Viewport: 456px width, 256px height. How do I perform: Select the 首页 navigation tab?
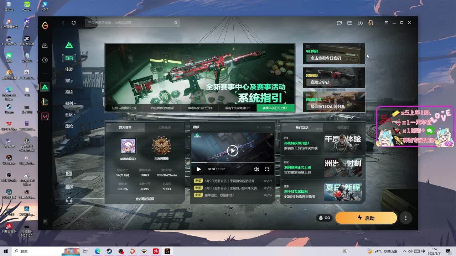69,58
